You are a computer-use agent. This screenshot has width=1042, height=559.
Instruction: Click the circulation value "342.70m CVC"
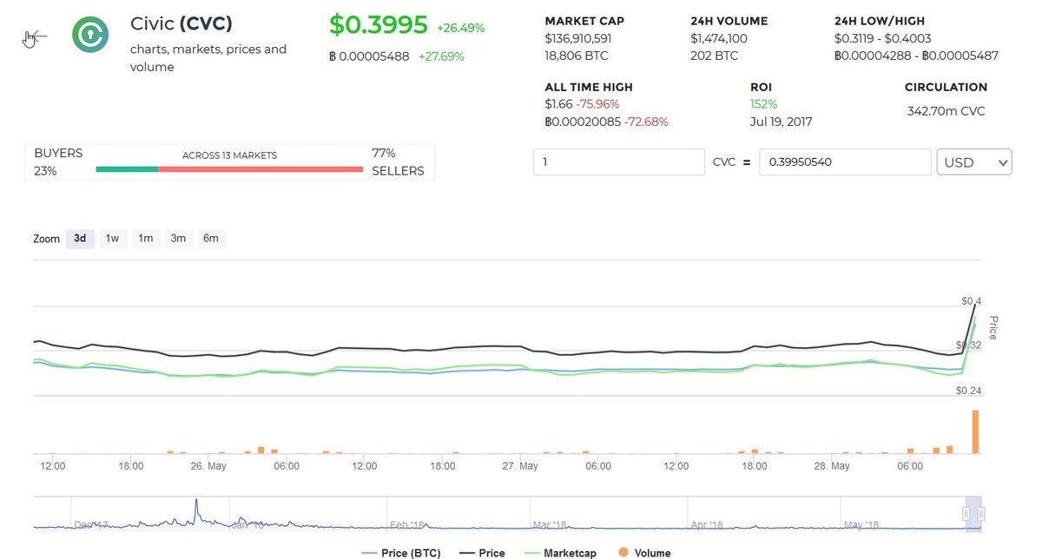pos(946,111)
